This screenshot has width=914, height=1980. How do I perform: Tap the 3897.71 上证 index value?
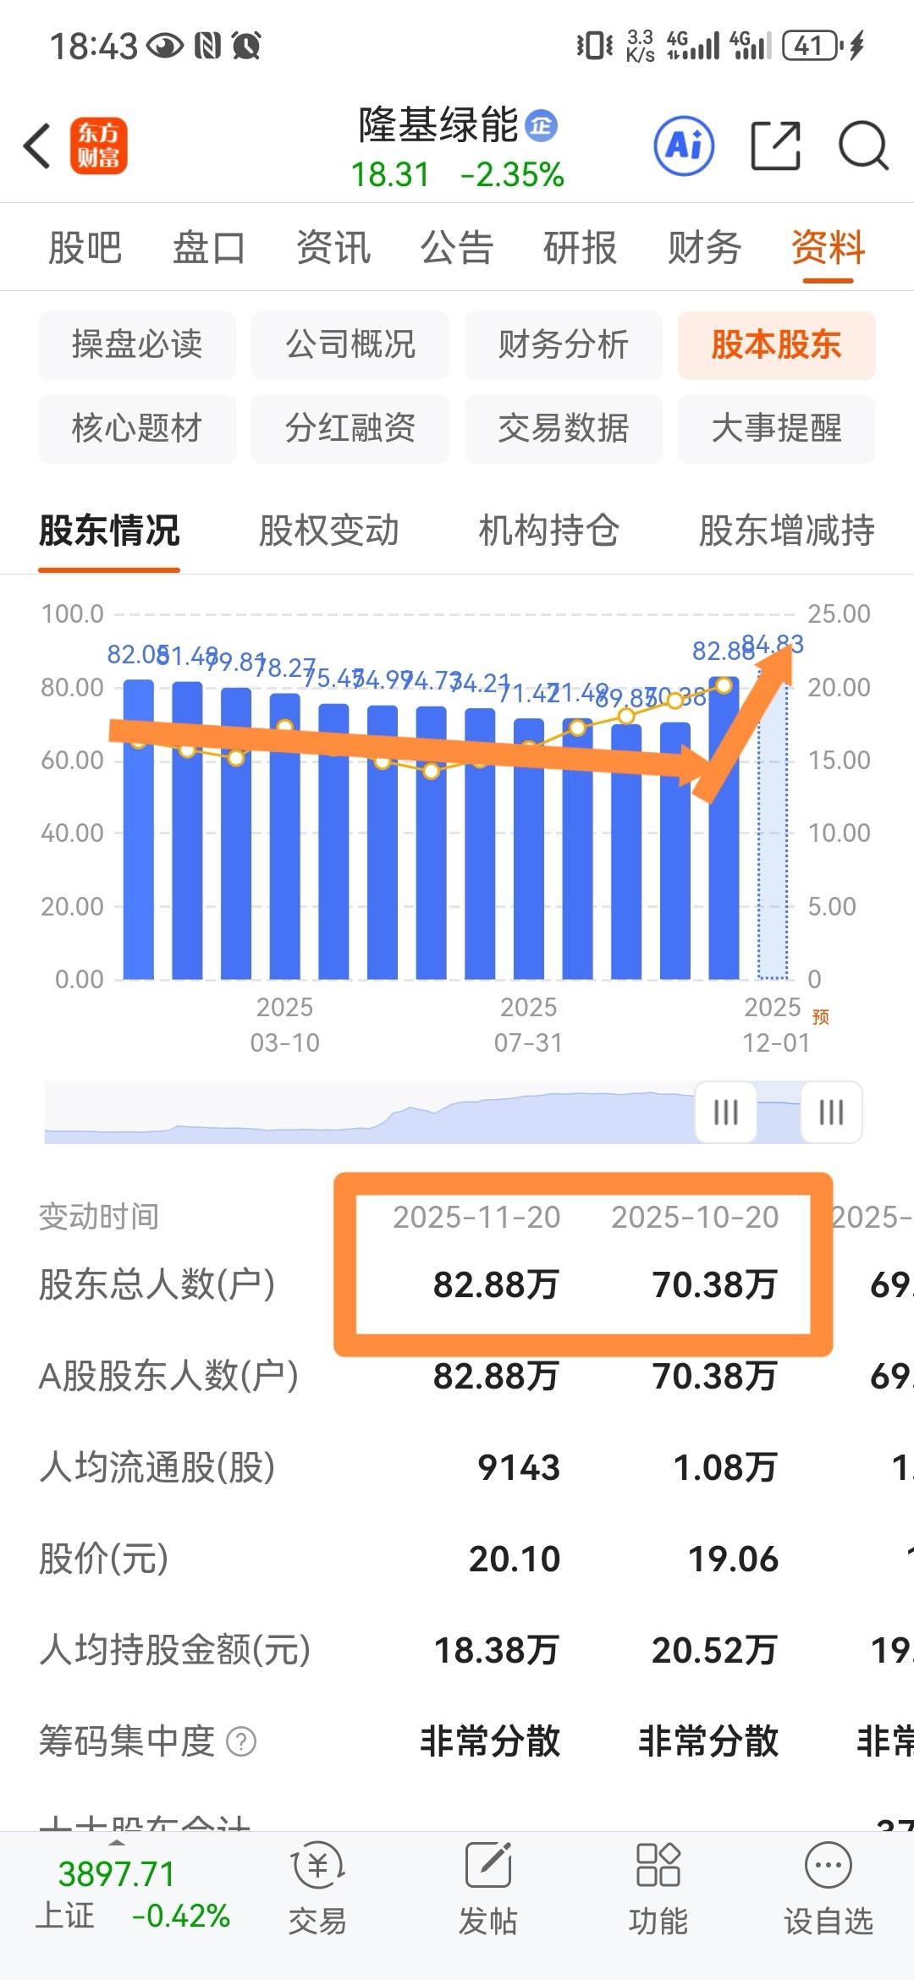coord(116,1874)
